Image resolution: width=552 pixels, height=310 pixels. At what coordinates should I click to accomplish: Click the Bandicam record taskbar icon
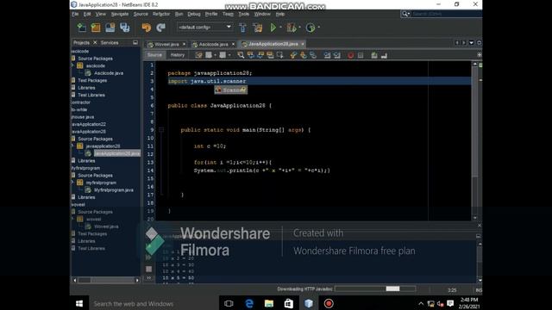[x=329, y=303]
